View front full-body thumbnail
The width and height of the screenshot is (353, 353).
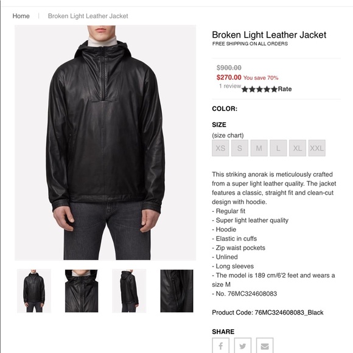(34, 291)
